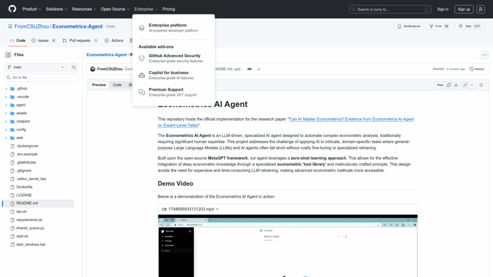Expand the video file name dropdown
The width and height of the screenshot is (493, 277).
[x=217, y=209]
